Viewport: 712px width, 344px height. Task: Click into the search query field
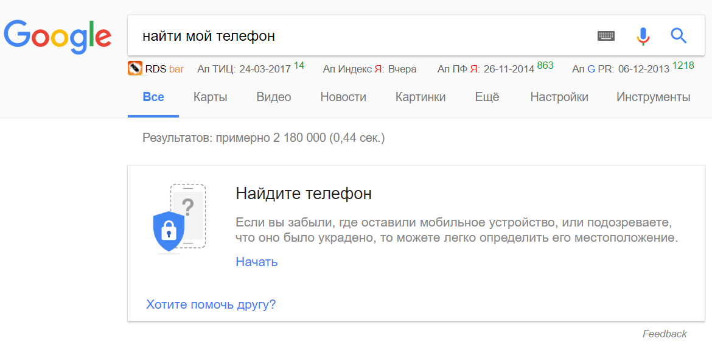[358, 35]
